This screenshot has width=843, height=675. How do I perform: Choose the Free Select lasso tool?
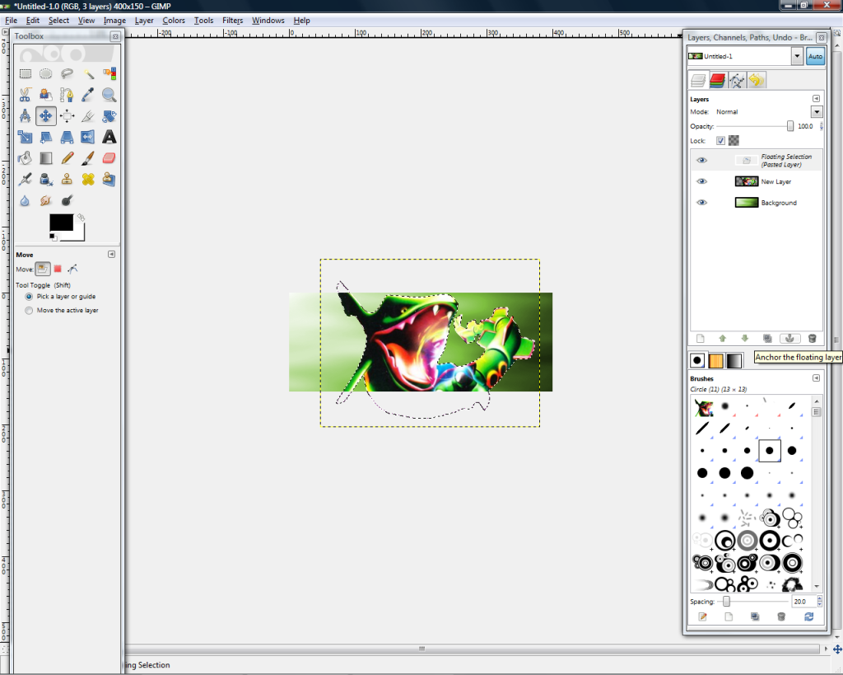point(67,73)
